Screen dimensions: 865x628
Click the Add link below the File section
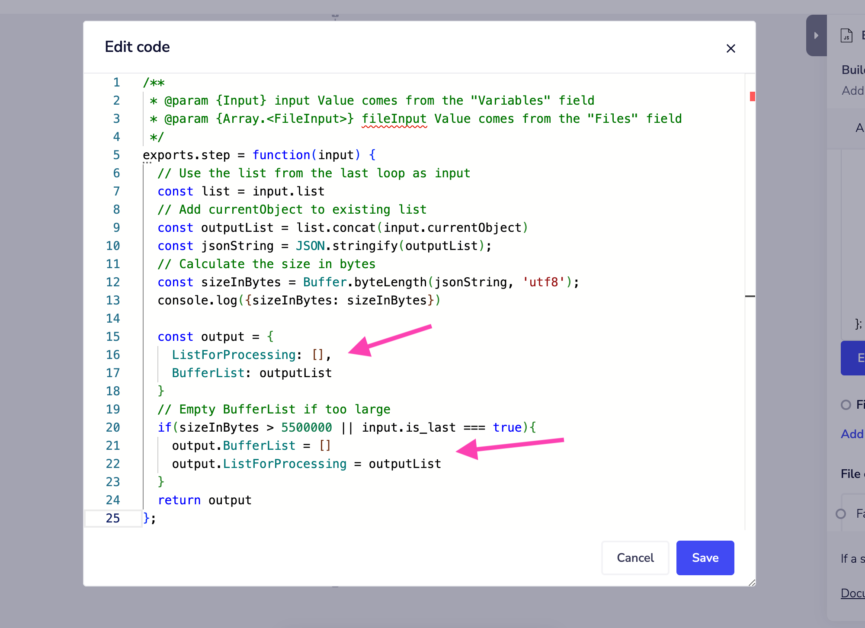(x=851, y=434)
